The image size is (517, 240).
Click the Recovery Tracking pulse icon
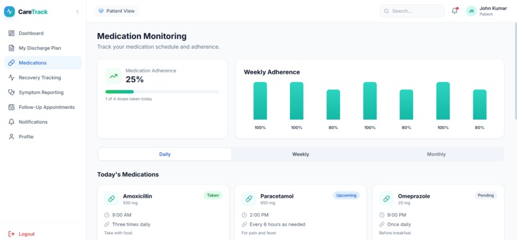coord(12,77)
